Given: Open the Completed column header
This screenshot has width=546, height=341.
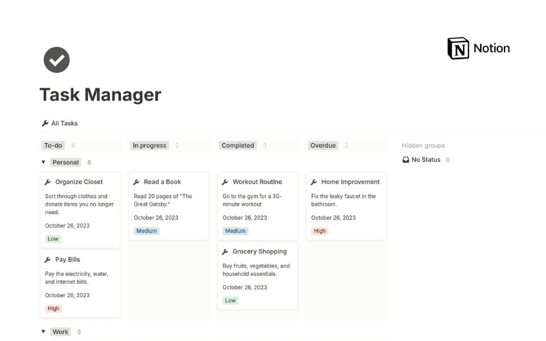Looking at the screenshot, I should tap(238, 145).
